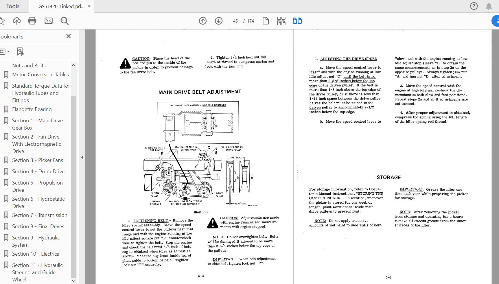Screen dimensions: 499x284
Task: Click bookmark icon beside Section 1 - Main Drive
Action: point(6,121)
